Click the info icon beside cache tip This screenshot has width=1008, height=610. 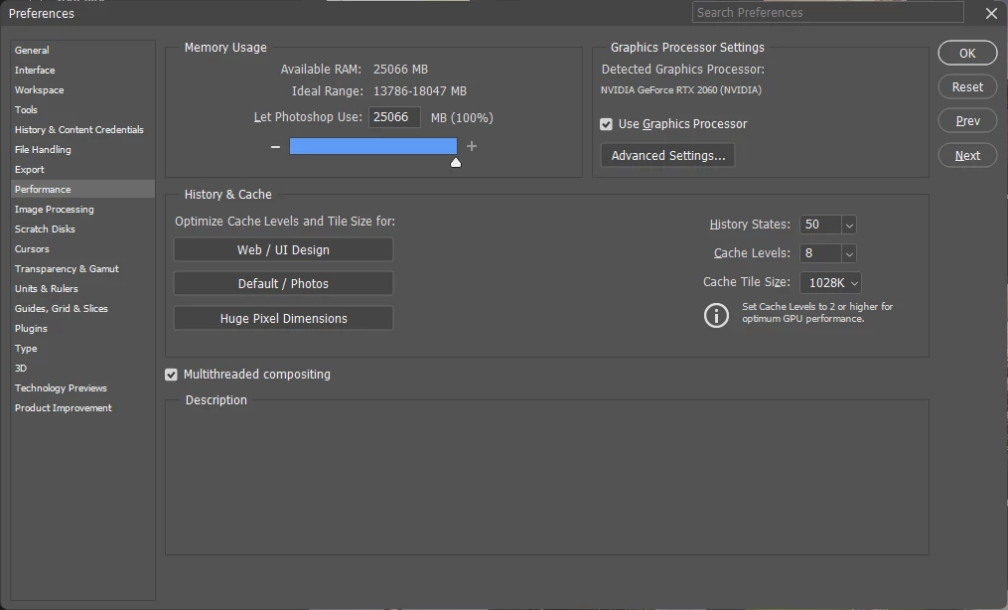click(x=716, y=315)
